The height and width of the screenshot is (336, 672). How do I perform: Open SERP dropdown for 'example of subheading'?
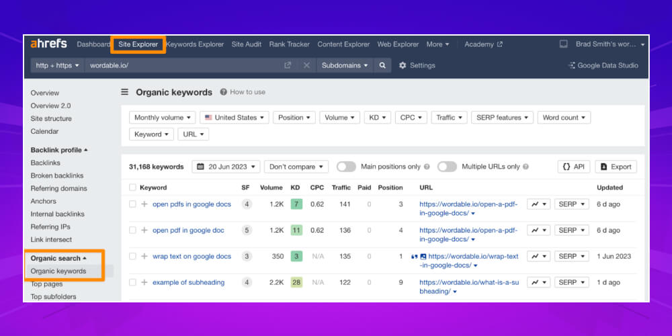(572, 282)
